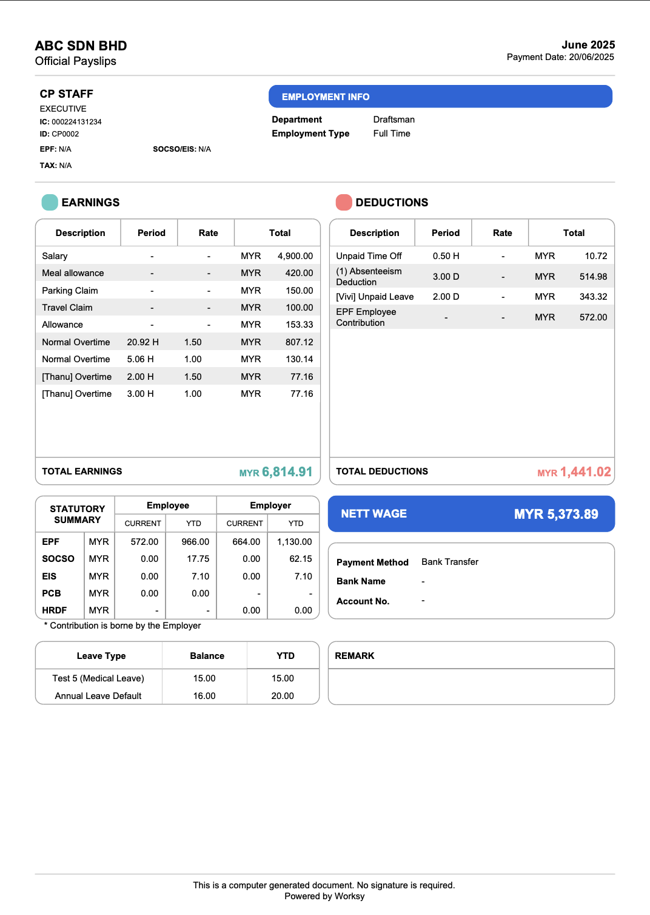Screen dimensions: 650x915
Task: Select the Employer column header in statutory table
Action: [x=270, y=505]
